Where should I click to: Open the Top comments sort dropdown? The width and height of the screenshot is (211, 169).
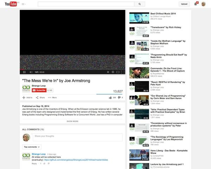click(32, 147)
